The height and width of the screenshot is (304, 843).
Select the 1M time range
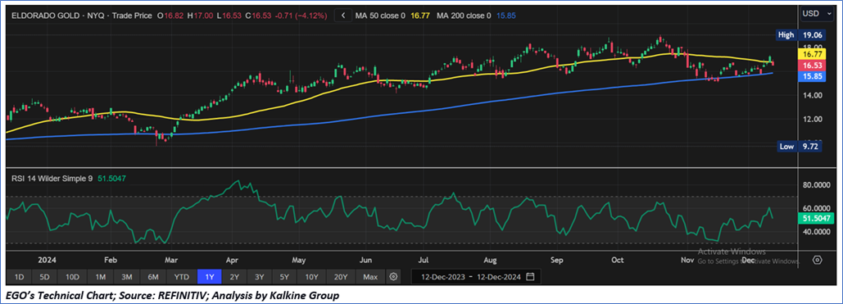[x=100, y=277]
